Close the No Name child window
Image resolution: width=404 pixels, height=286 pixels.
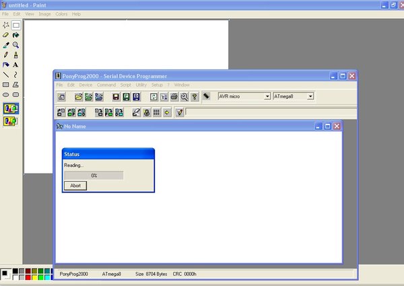coord(337,126)
